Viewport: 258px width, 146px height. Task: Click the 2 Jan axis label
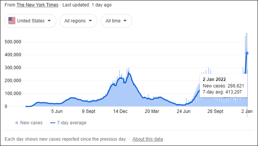[x=247, y=111]
